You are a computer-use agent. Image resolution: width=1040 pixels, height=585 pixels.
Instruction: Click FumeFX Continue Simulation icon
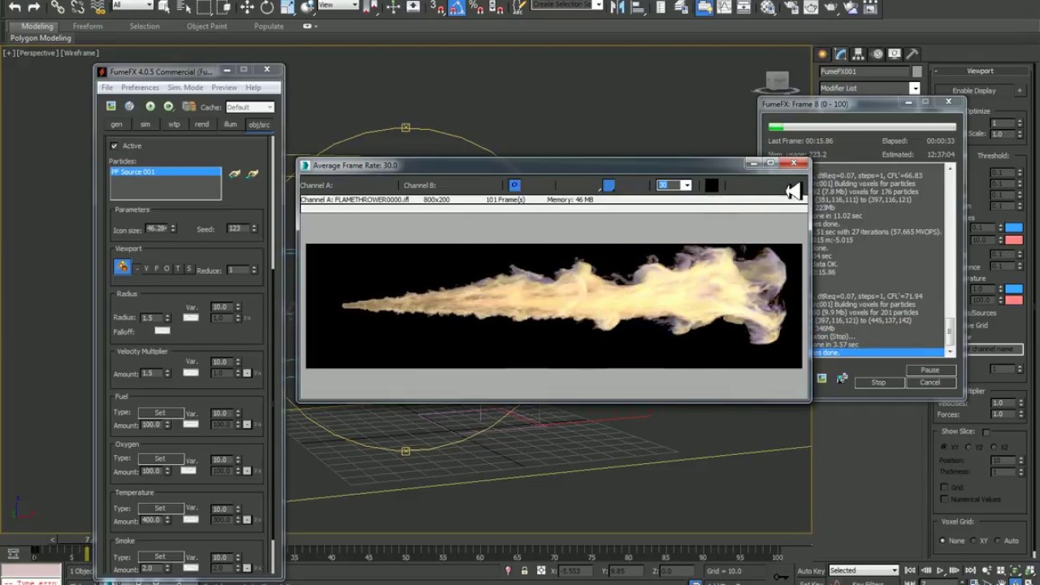tap(168, 106)
